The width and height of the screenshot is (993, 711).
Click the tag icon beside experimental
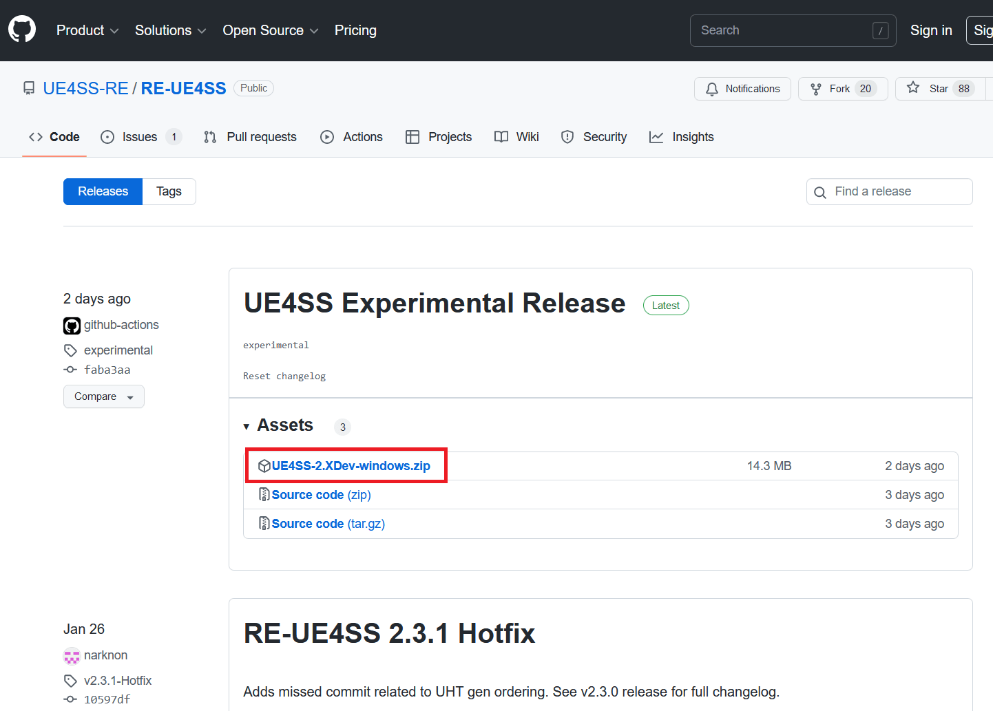tap(70, 350)
